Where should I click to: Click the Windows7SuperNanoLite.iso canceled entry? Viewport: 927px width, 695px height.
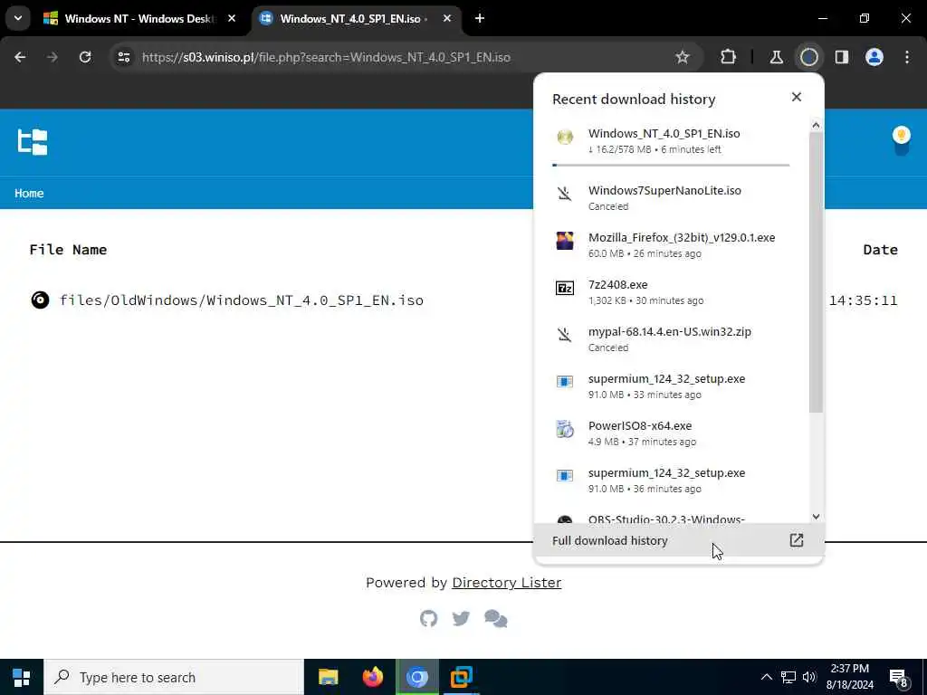[x=671, y=198]
